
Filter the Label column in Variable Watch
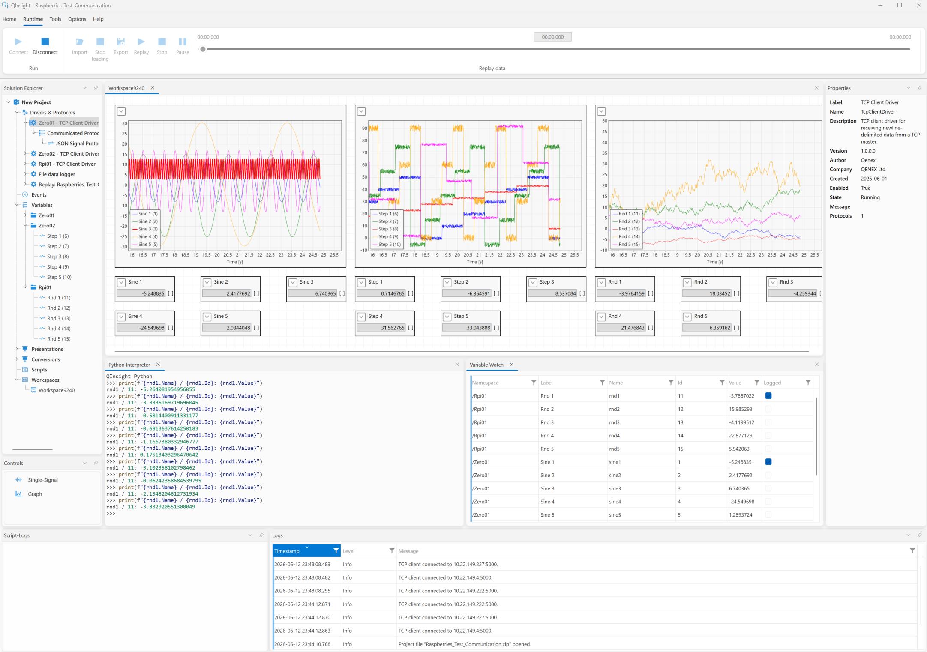click(x=602, y=383)
